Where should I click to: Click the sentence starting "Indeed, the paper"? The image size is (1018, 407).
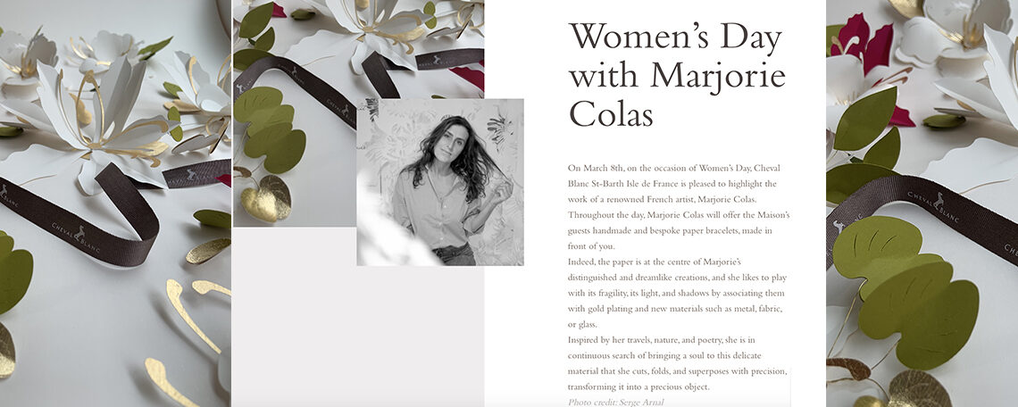point(677,293)
